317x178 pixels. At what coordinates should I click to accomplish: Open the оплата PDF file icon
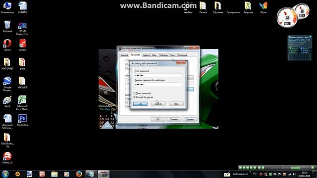tap(22, 45)
